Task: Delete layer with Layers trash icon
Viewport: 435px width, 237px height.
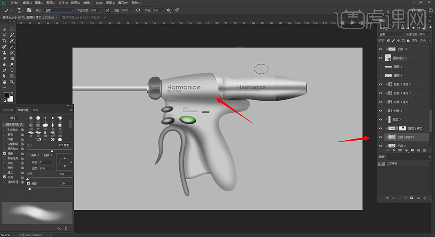Action: tap(424, 150)
